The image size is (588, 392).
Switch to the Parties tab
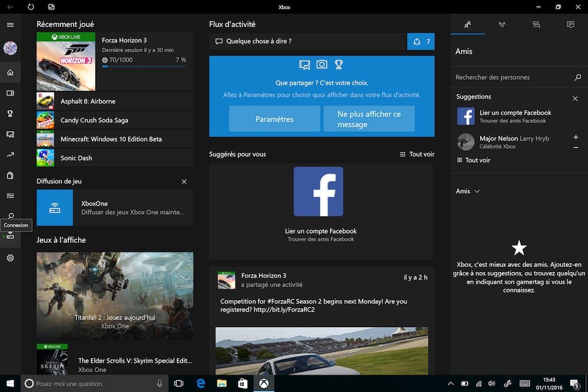pyautogui.click(x=502, y=25)
